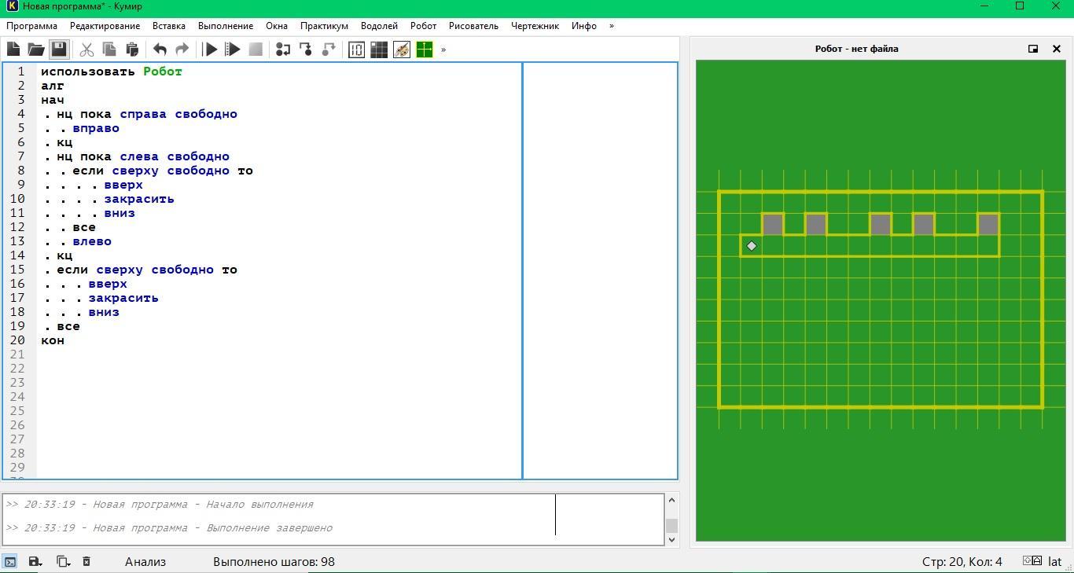Paste from clipboard using the toolbar icon
Image resolution: width=1074 pixels, height=573 pixels.
point(132,50)
